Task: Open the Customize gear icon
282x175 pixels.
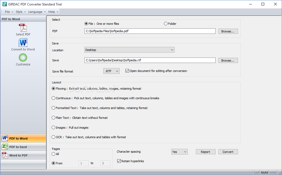Action: (x=23, y=58)
